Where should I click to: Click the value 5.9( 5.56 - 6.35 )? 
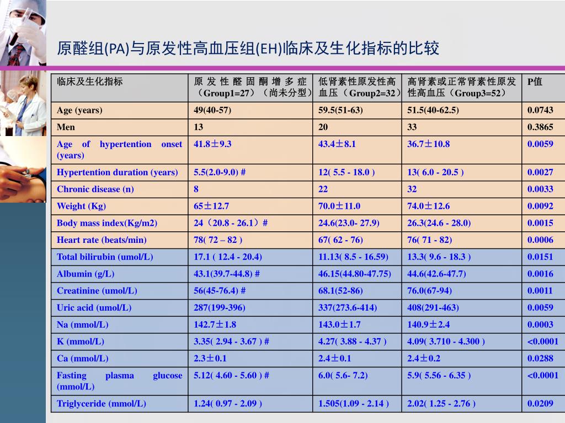point(439,375)
